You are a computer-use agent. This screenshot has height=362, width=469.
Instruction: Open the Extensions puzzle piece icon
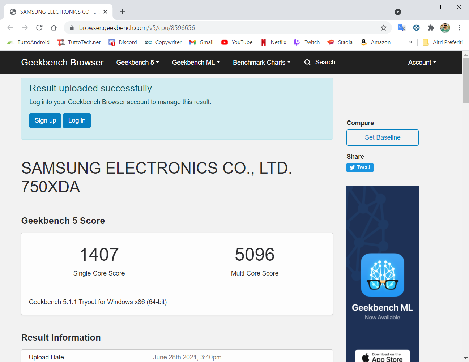pyautogui.click(x=431, y=28)
